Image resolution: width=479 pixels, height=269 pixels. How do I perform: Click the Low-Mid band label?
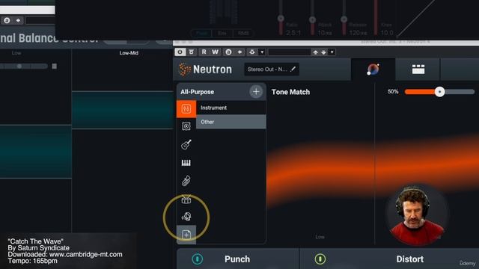pos(129,53)
